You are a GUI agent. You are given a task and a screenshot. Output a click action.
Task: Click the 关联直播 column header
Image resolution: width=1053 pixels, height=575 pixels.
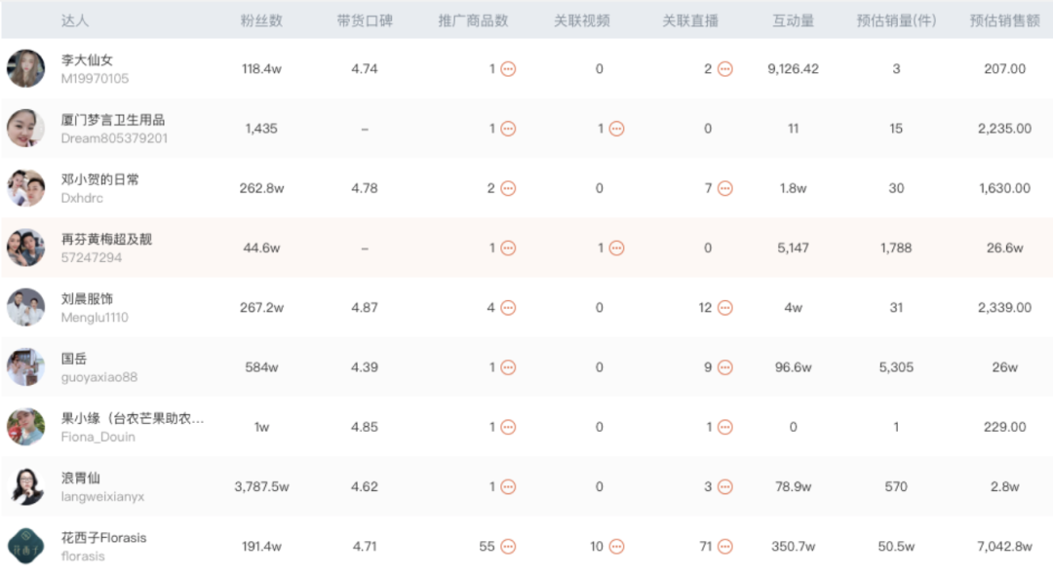(x=690, y=20)
